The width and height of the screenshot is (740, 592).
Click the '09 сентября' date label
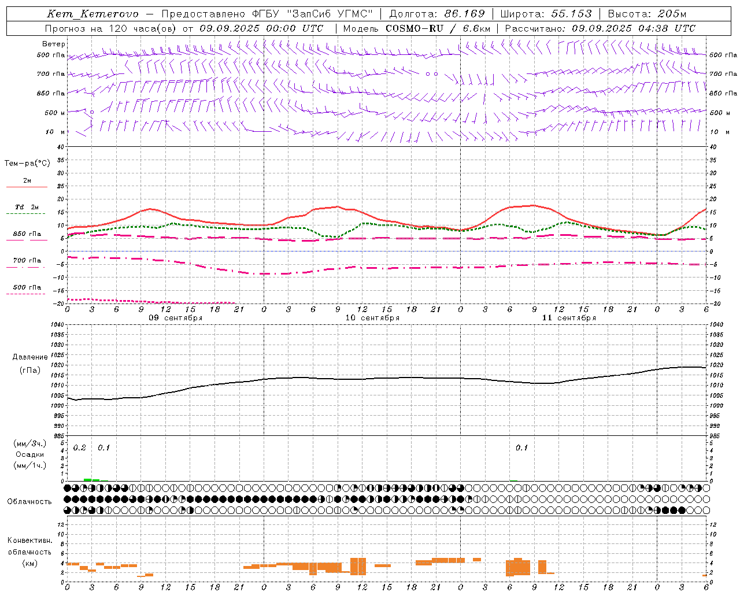tap(176, 318)
